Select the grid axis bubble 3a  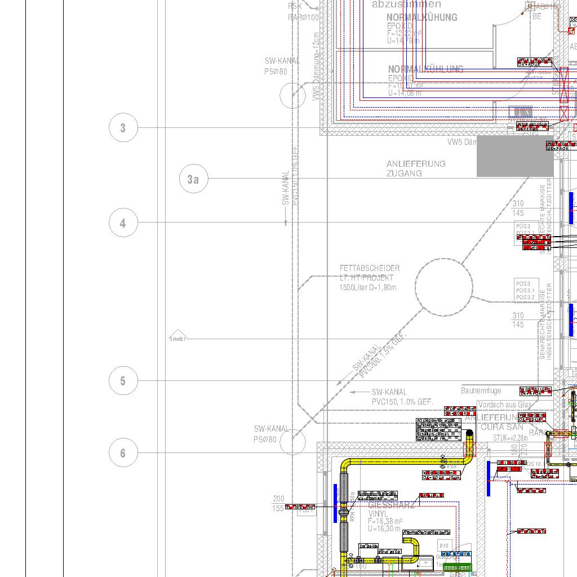point(194,179)
